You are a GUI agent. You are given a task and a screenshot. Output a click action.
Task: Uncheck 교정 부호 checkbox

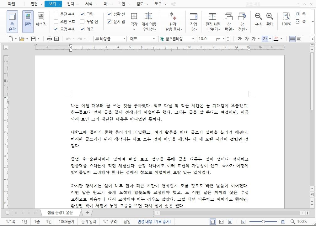click(56, 29)
